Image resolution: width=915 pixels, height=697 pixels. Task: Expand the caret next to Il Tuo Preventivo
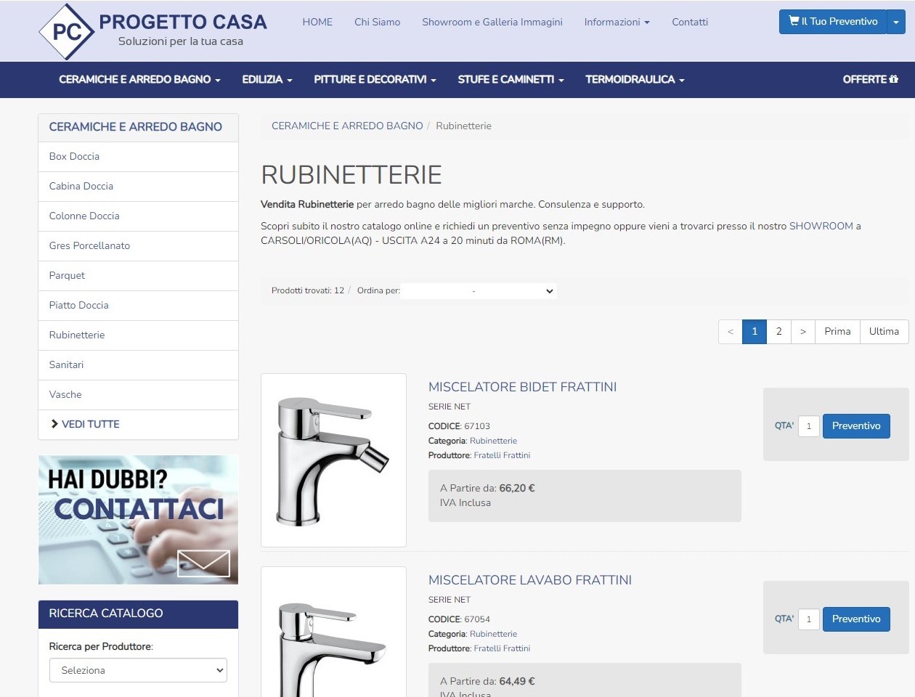click(896, 22)
